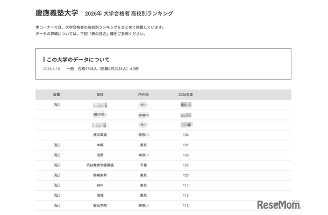Click the 高校 column header

[100, 95]
